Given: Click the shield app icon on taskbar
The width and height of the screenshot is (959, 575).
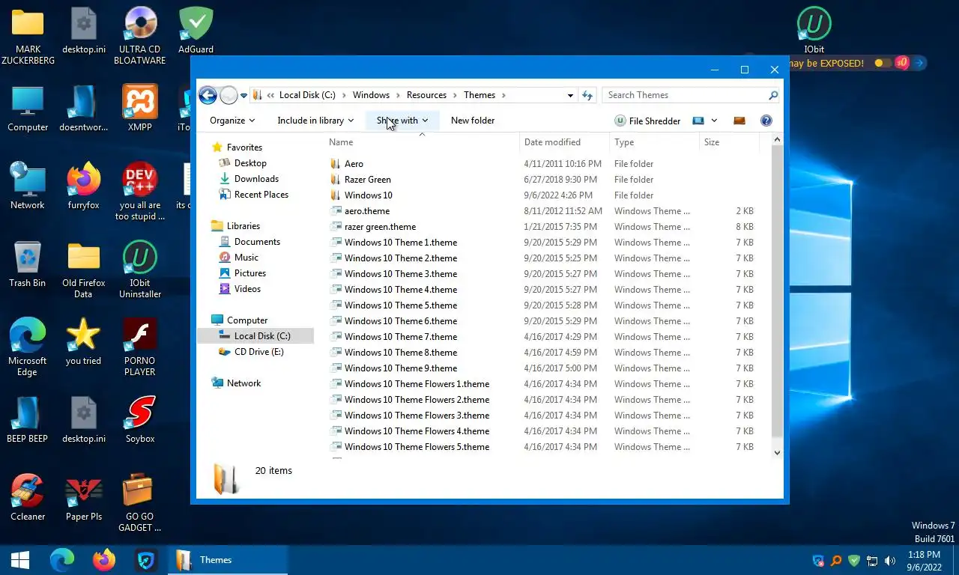Looking at the screenshot, I should [146, 560].
